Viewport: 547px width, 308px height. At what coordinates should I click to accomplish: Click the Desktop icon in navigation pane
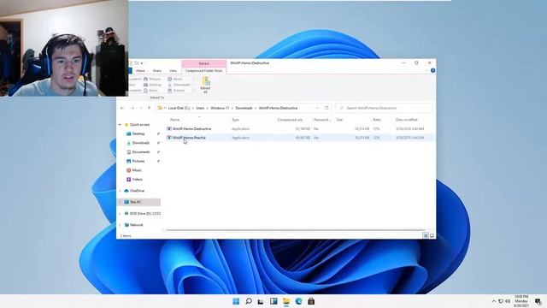[128, 133]
